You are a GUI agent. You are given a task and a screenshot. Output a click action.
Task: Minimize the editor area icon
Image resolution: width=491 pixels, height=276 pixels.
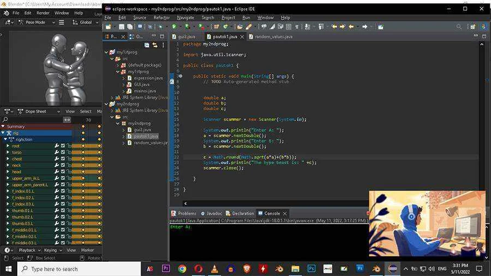coord(476,37)
